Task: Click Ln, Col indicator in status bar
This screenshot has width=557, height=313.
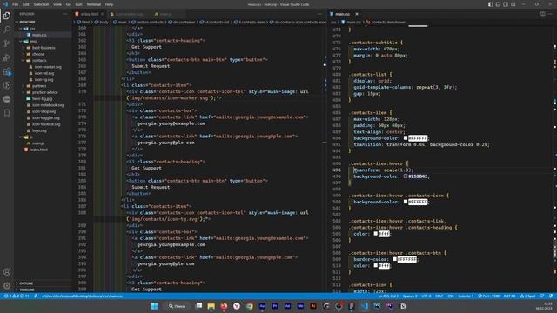Action: 388,296
